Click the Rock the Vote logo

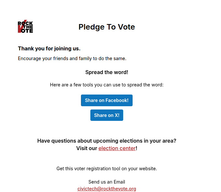point(25,27)
